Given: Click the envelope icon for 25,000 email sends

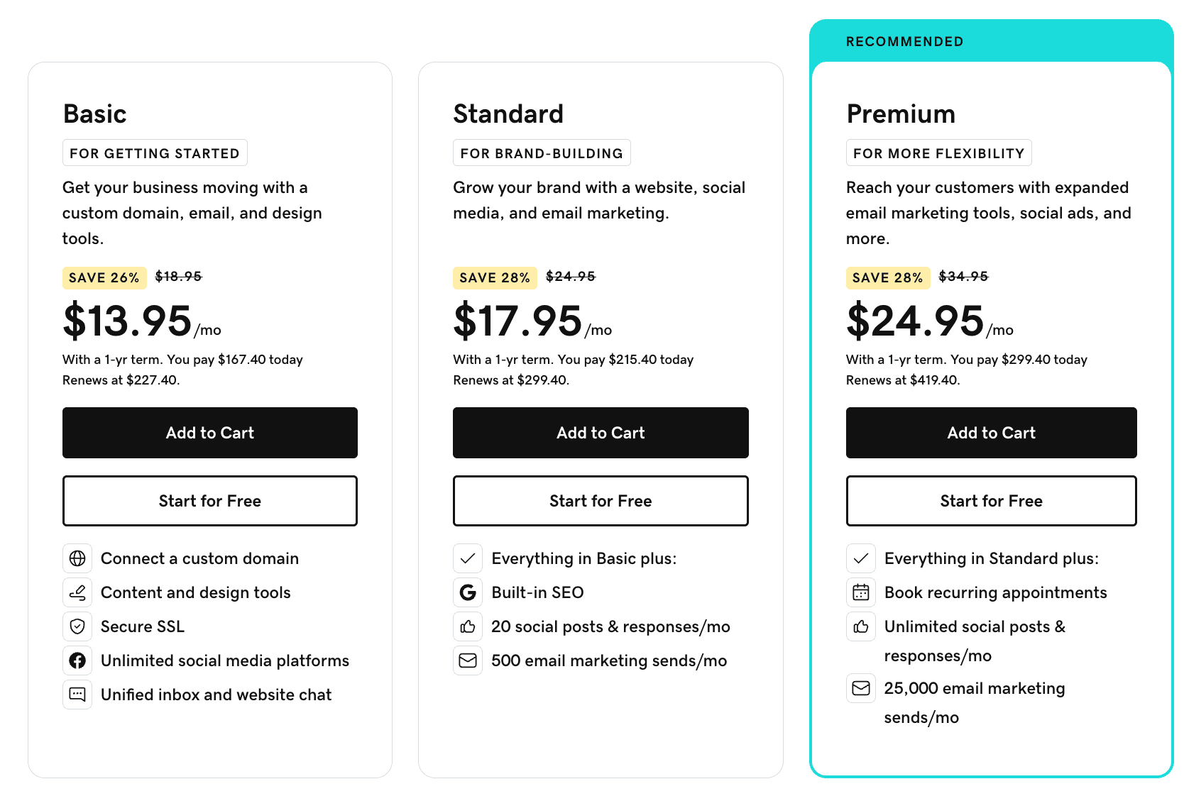Looking at the screenshot, I should point(861,688).
